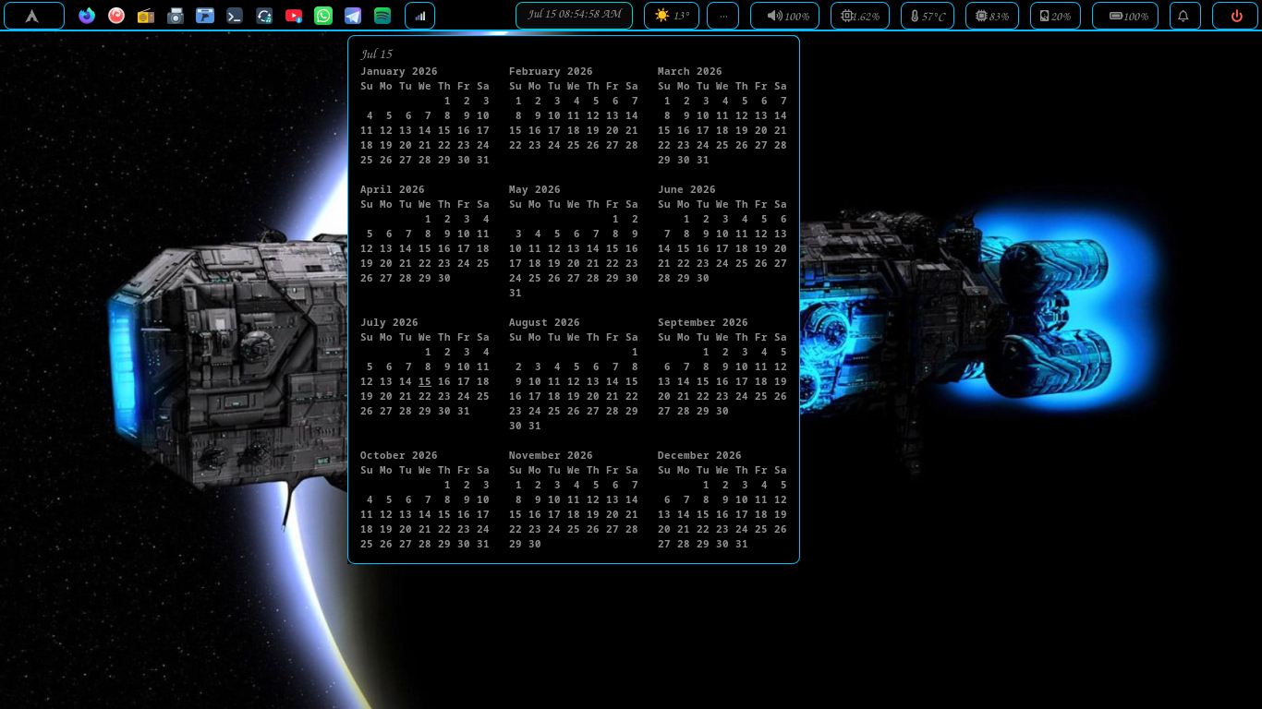Open the radio app icon

[x=146, y=16]
